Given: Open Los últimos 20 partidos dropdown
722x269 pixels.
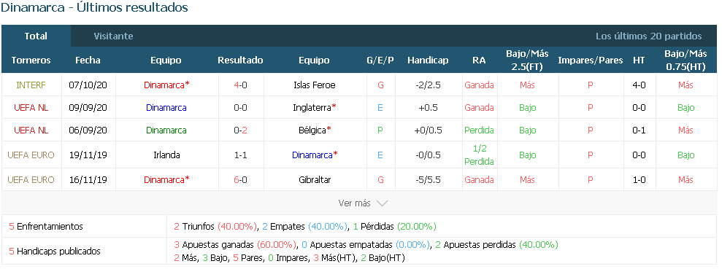Looking at the screenshot, I should coord(648,36).
